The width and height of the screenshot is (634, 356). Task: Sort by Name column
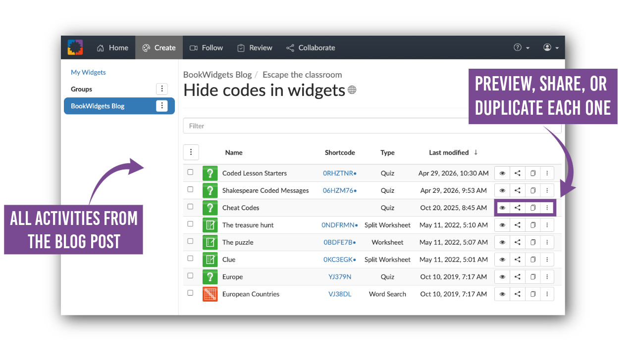tap(234, 152)
